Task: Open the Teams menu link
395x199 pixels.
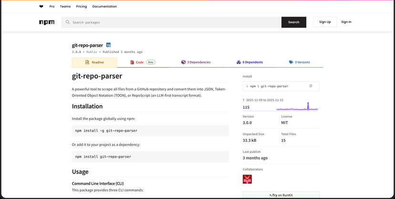Action: (65, 7)
